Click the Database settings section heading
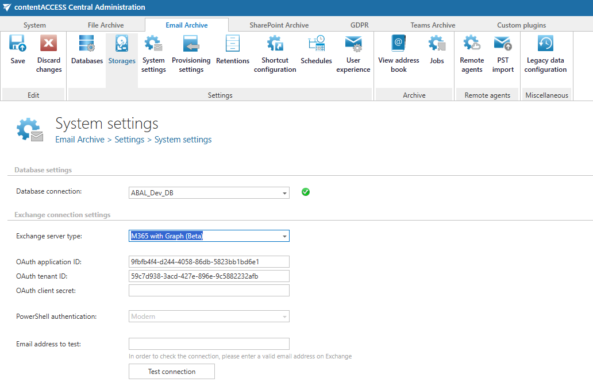593x382 pixels. 43,170
